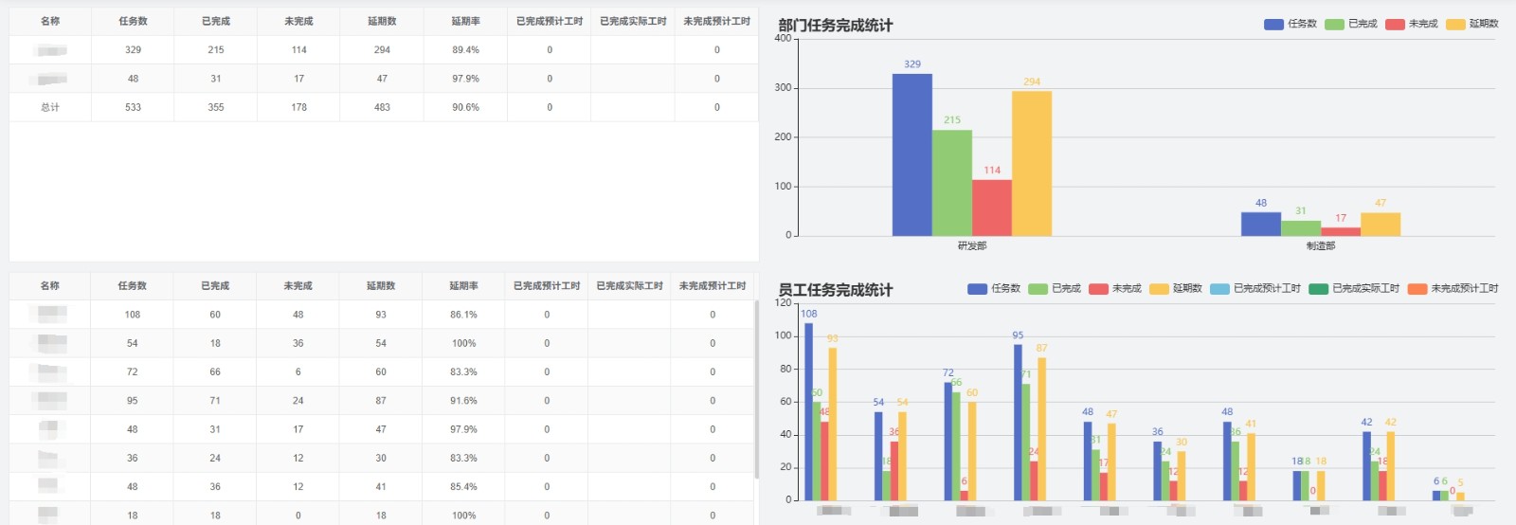Image resolution: width=1516 pixels, height=525 pixels.
Task: Click the 部门任务完成统计 chart title
Action: pyautogui.click(x=835, y=26)
